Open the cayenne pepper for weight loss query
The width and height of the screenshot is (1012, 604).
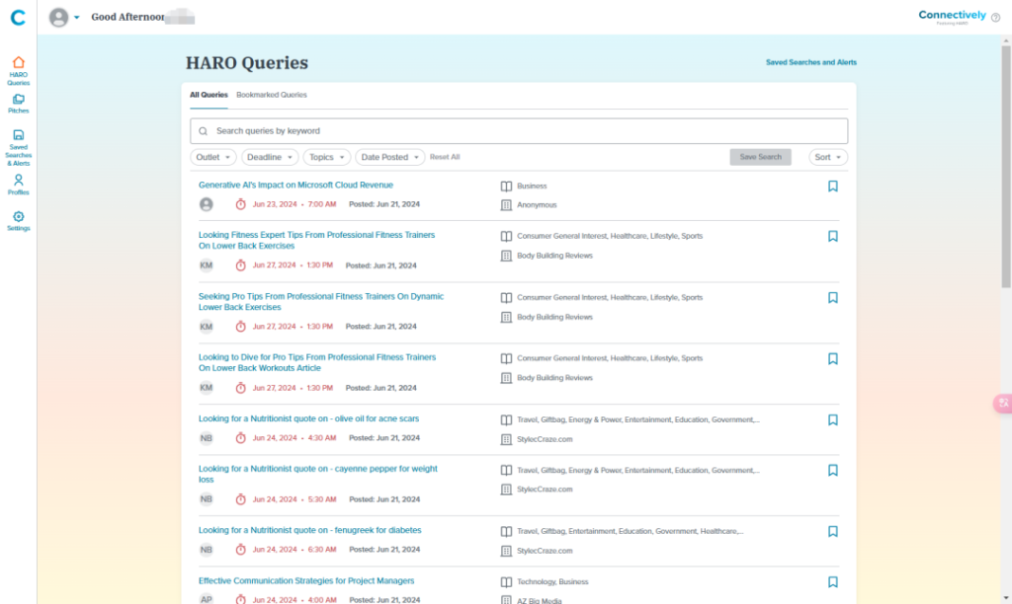[x=317, y=475]
